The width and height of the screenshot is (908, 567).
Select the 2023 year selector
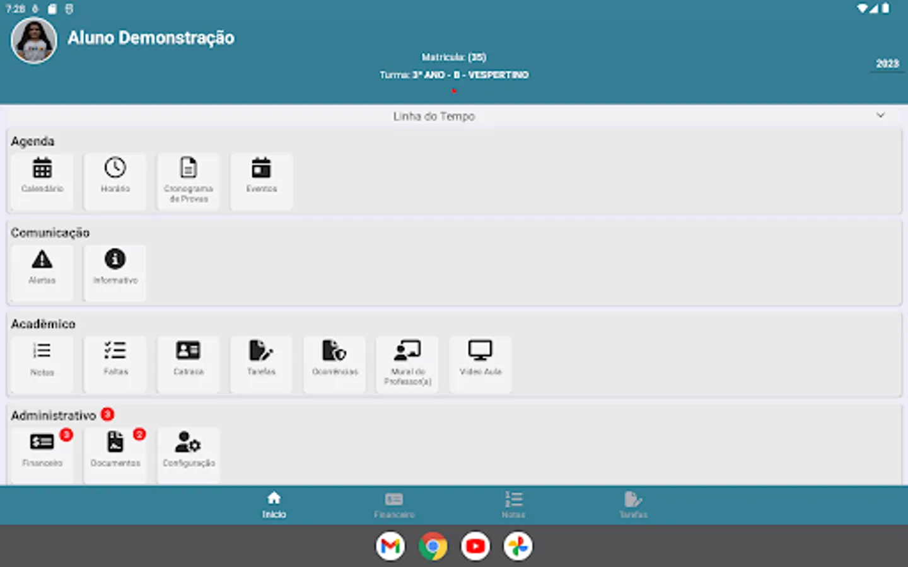pos(887,64)
